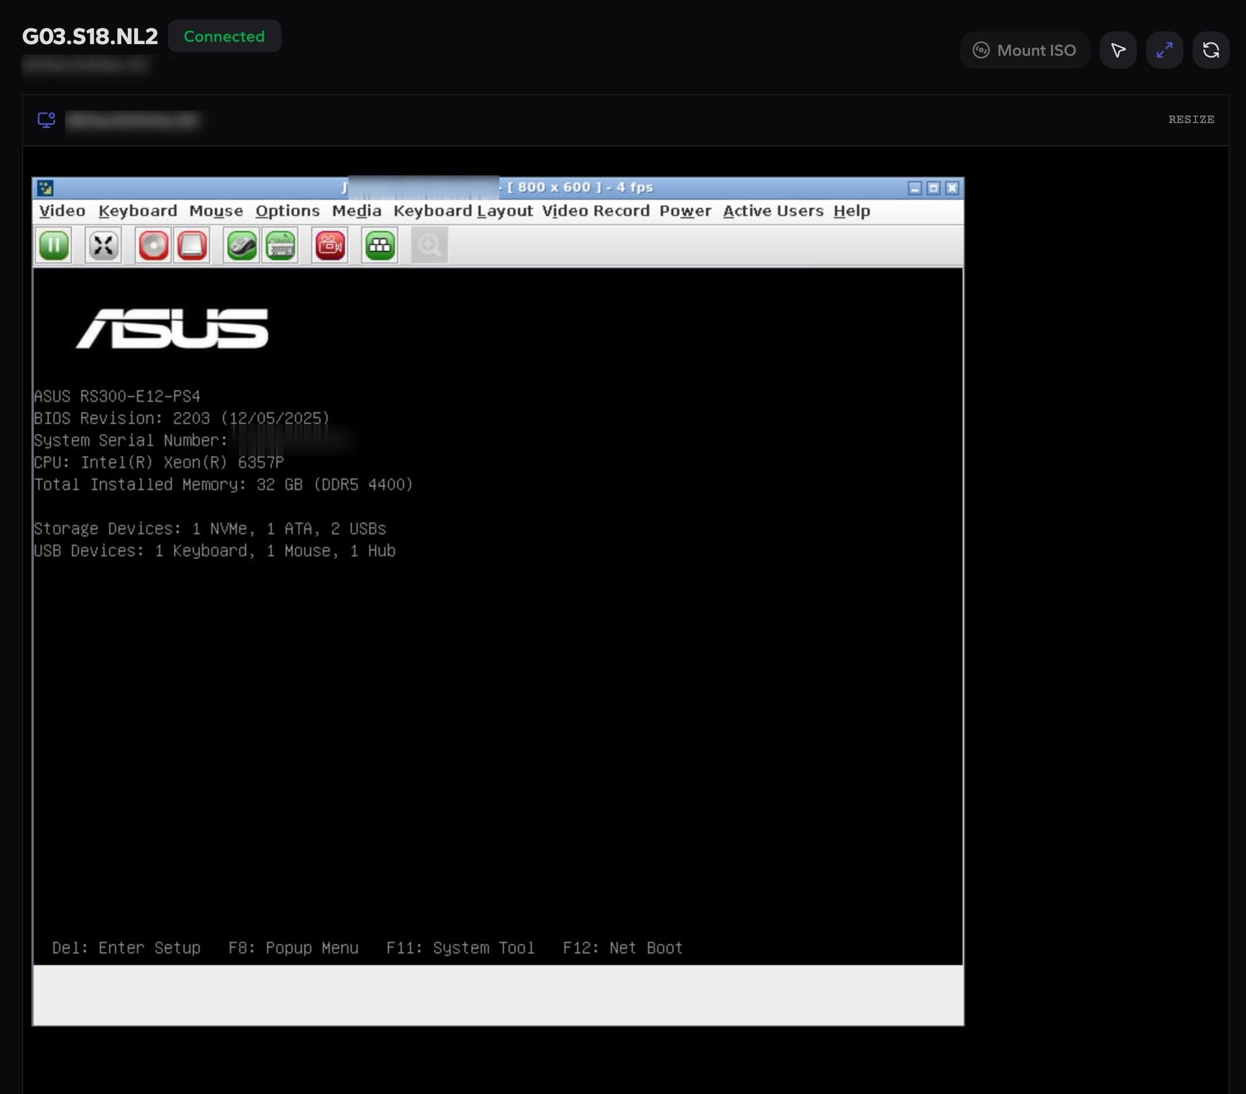The image size is (1246, 1094).
Task: Click the Mount ISO button
Action: (1025, 50)
